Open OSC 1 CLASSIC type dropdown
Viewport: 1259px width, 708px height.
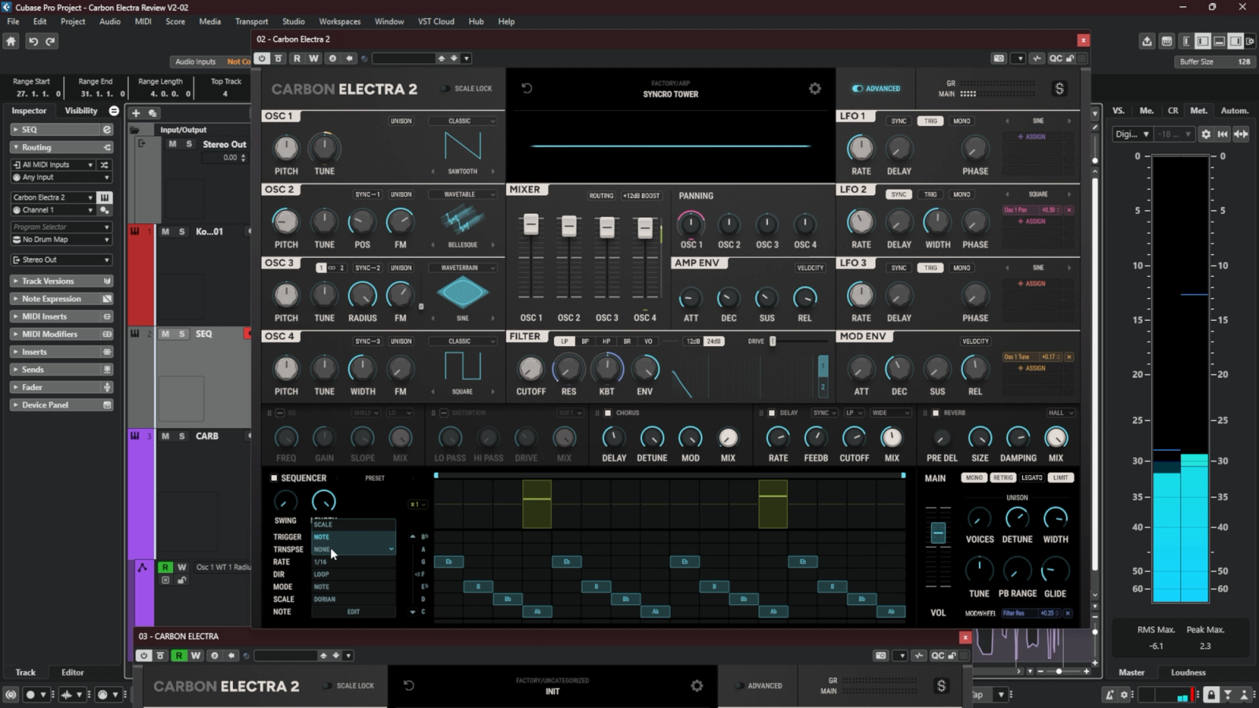coord(463,121)
